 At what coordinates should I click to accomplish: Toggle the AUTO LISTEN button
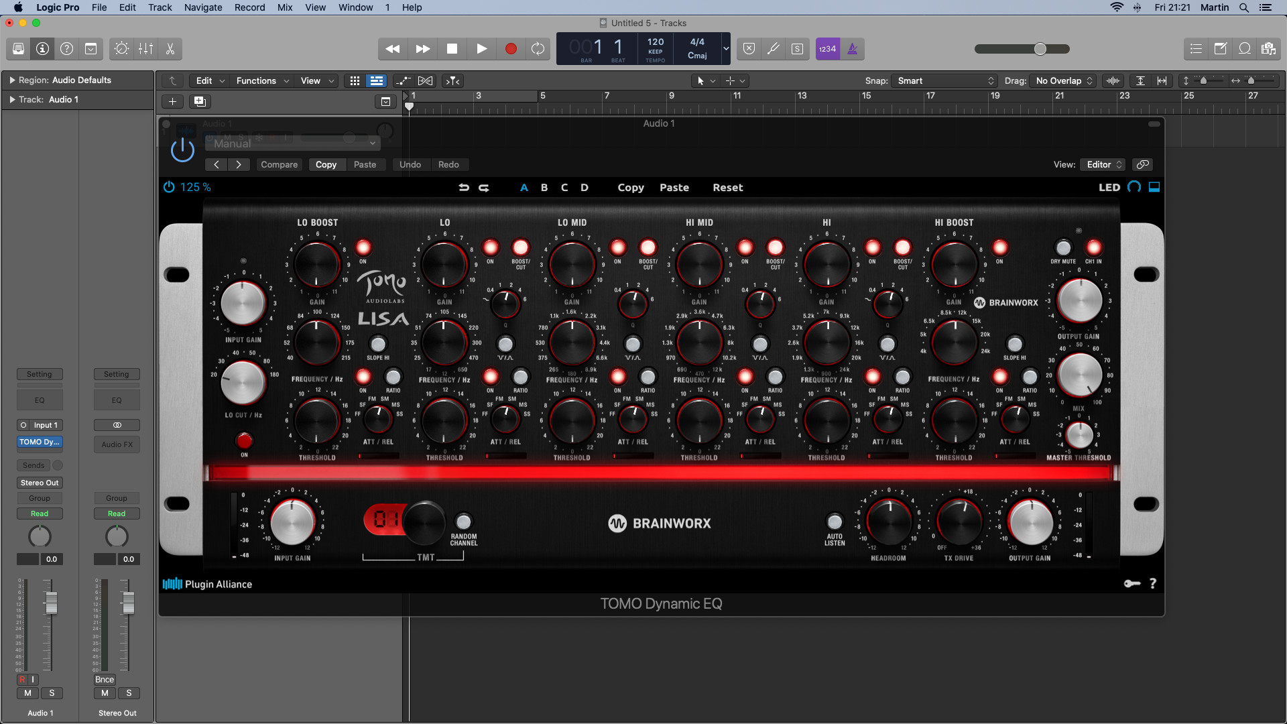click(x=835, y=522)
